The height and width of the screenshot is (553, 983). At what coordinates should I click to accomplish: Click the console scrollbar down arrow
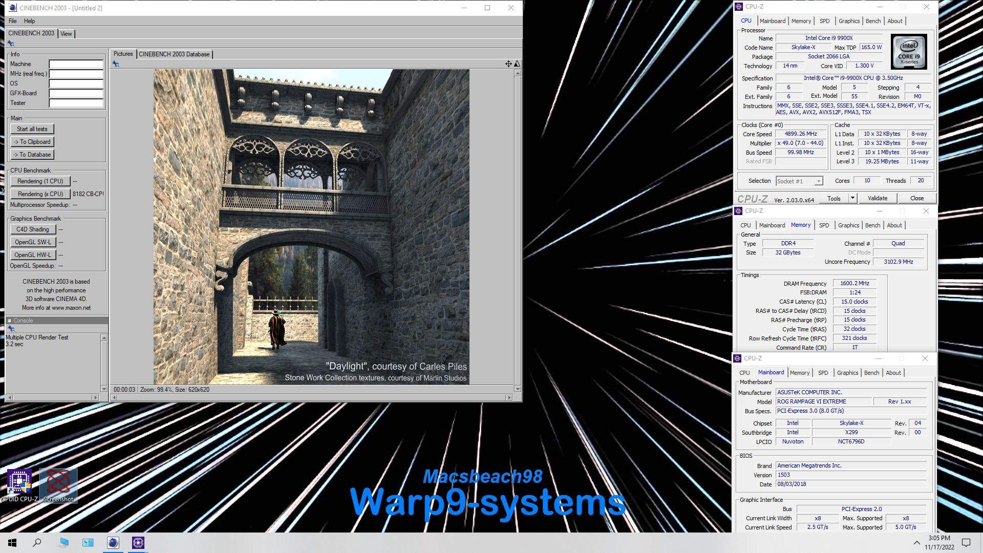point(104,389)
